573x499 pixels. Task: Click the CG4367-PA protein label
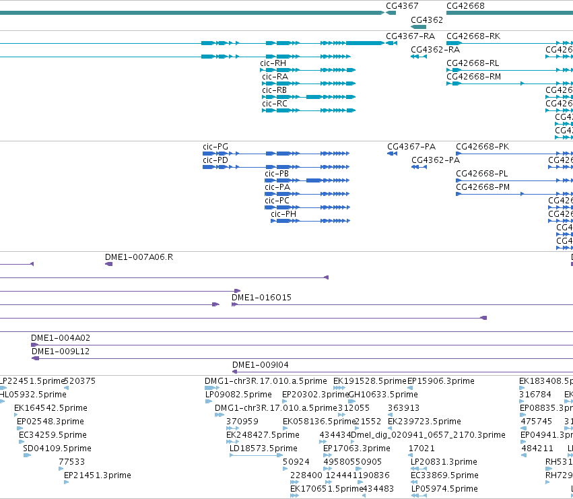(x=411, y=147)
